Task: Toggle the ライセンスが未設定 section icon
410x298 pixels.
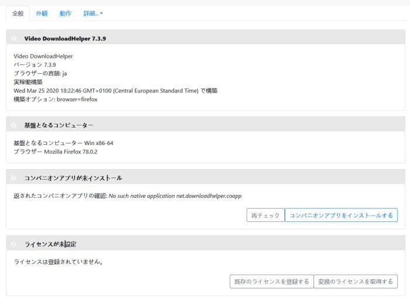Action: point(13,244)
